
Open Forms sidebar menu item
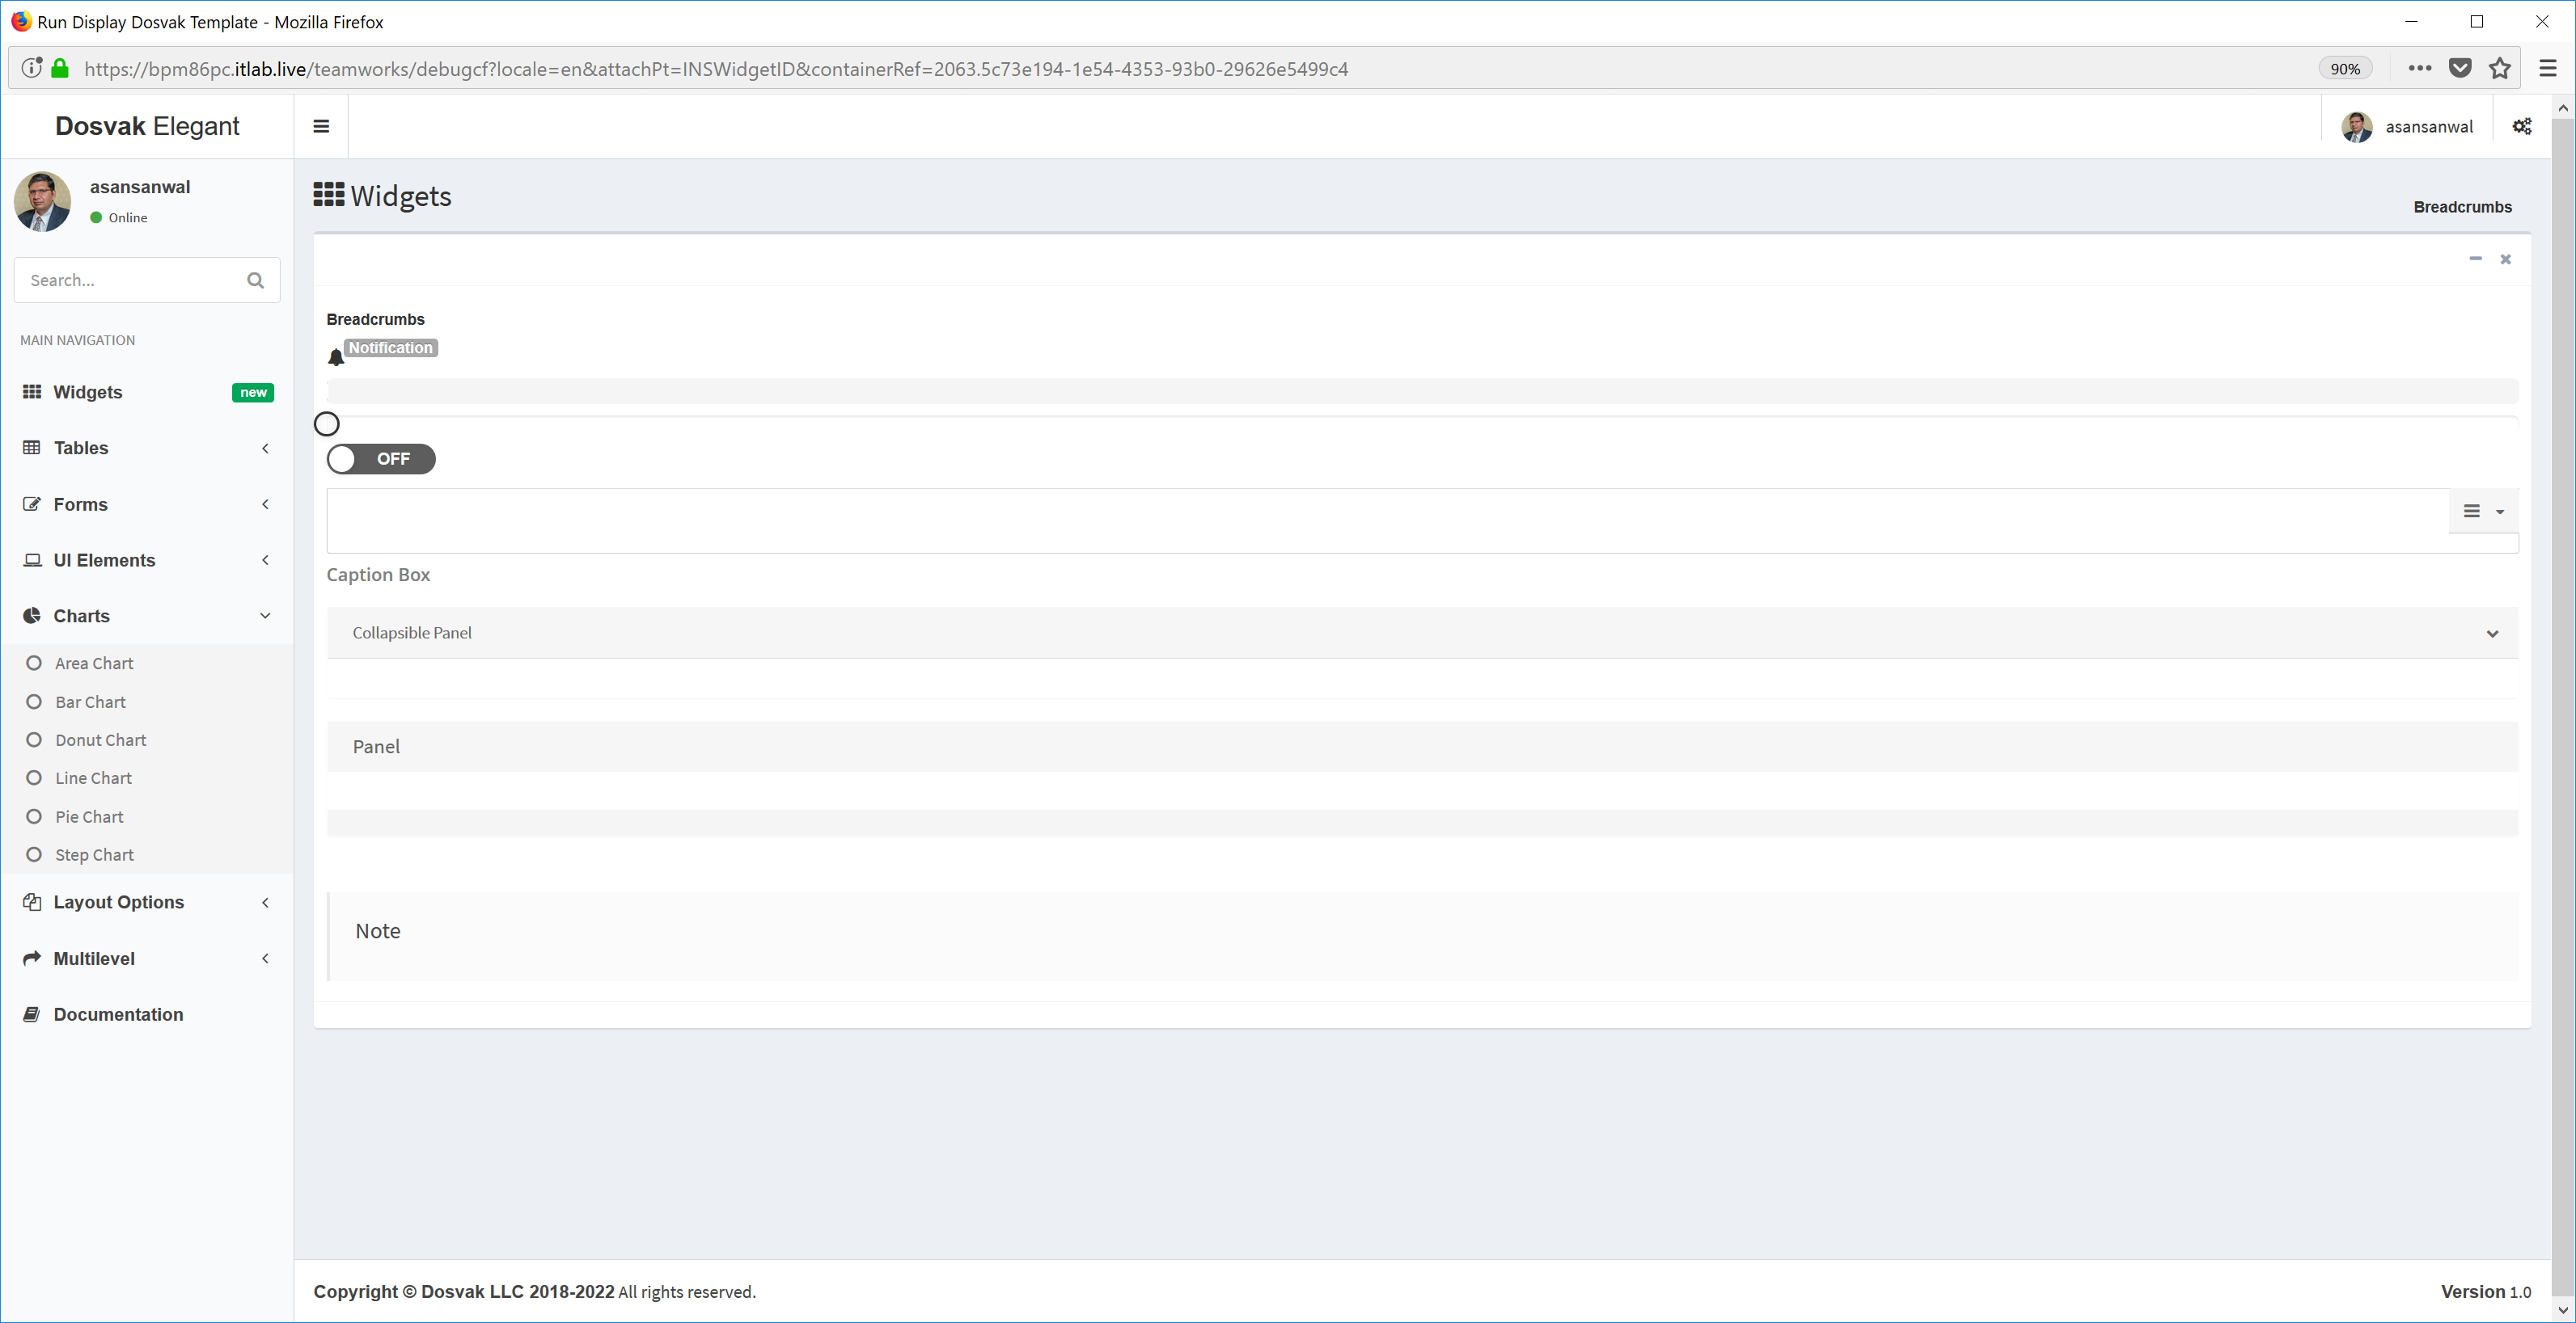147,503
